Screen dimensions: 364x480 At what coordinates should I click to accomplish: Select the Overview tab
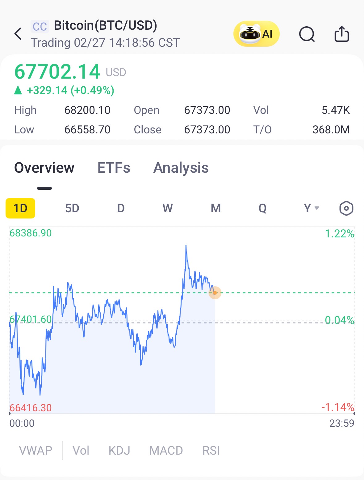tap(44, 168)
